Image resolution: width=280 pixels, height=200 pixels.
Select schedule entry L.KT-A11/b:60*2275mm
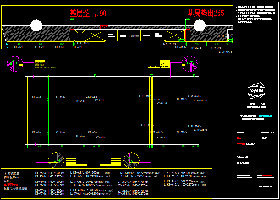tap(138, 176)
